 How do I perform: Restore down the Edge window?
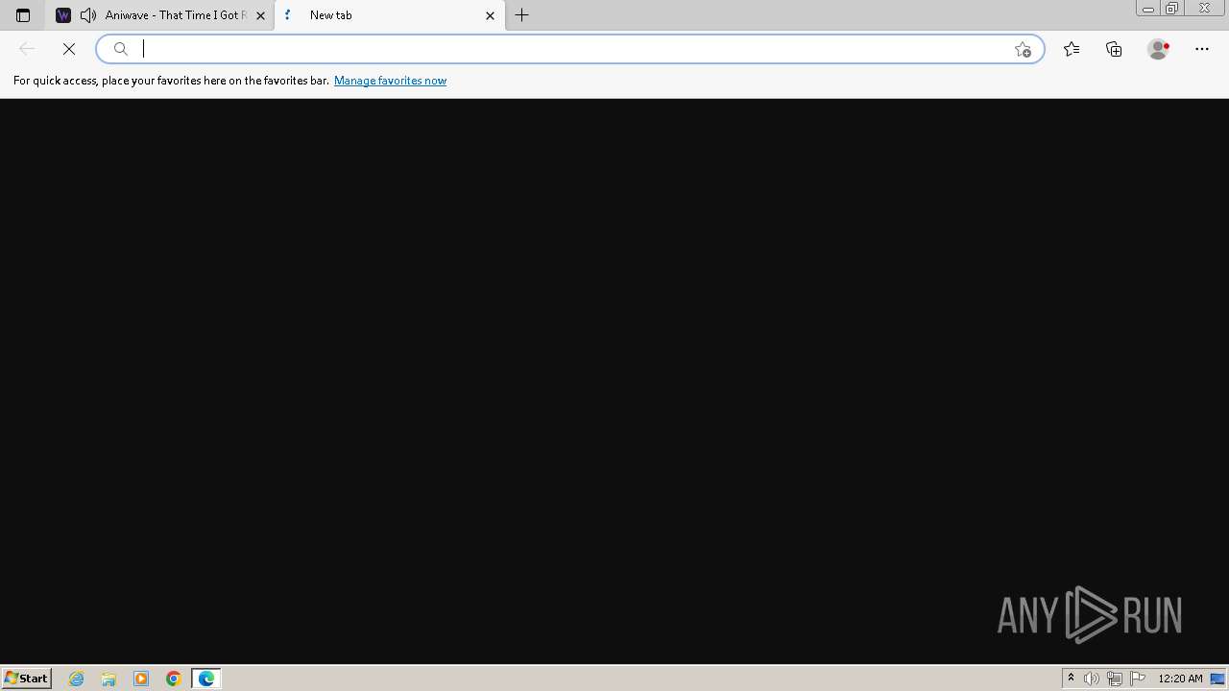1171,9
